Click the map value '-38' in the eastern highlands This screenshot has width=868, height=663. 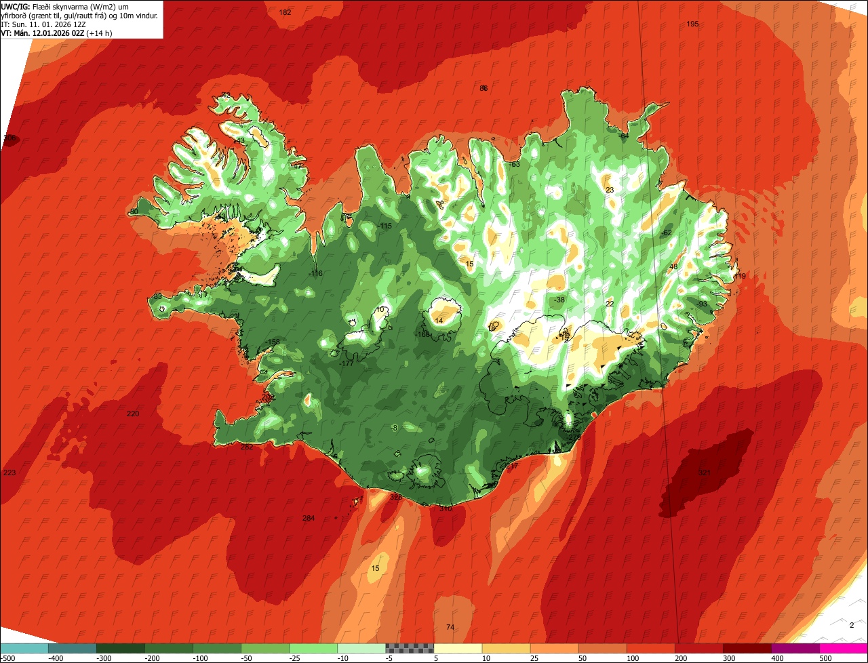point(559,300)
